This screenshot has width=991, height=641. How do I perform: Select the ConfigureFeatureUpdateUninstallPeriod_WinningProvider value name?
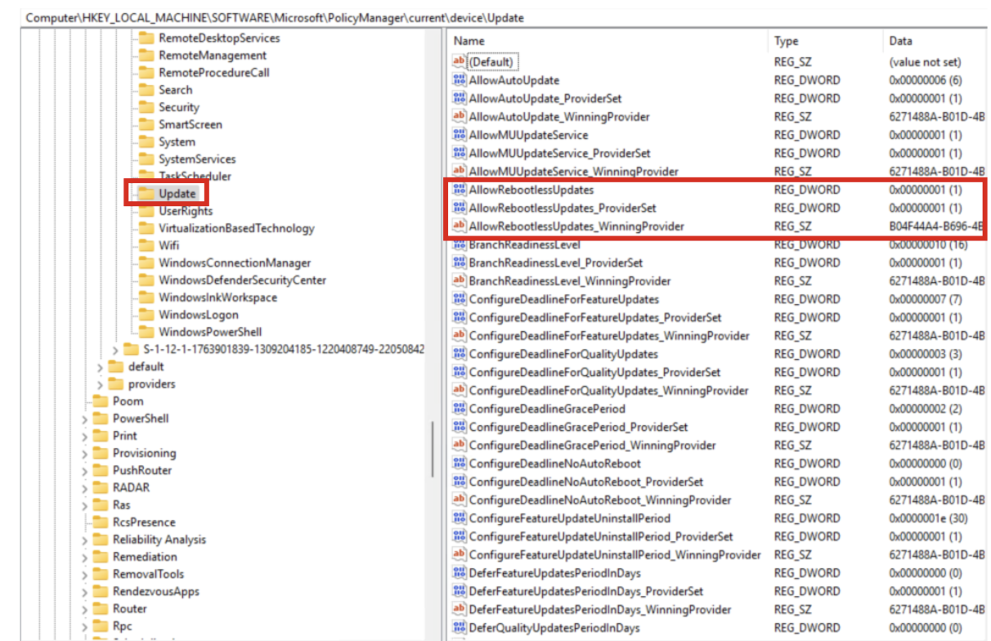tap(615, 554)
